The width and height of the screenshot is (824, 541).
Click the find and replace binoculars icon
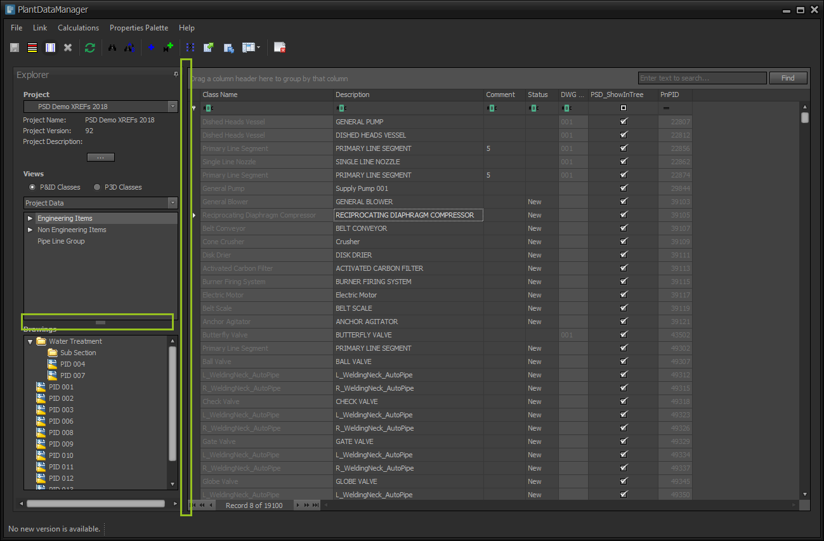tap(129, 48)
